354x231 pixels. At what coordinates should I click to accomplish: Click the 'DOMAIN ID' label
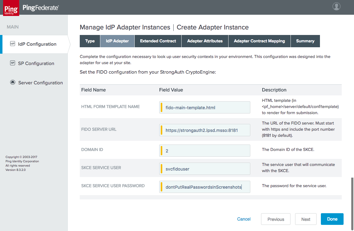point(92,149)
